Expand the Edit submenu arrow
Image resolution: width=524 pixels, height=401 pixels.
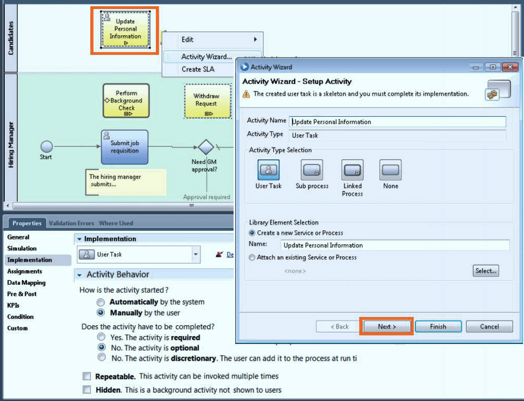tap(255, 39)
